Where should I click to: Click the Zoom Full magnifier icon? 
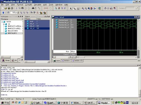89,8
